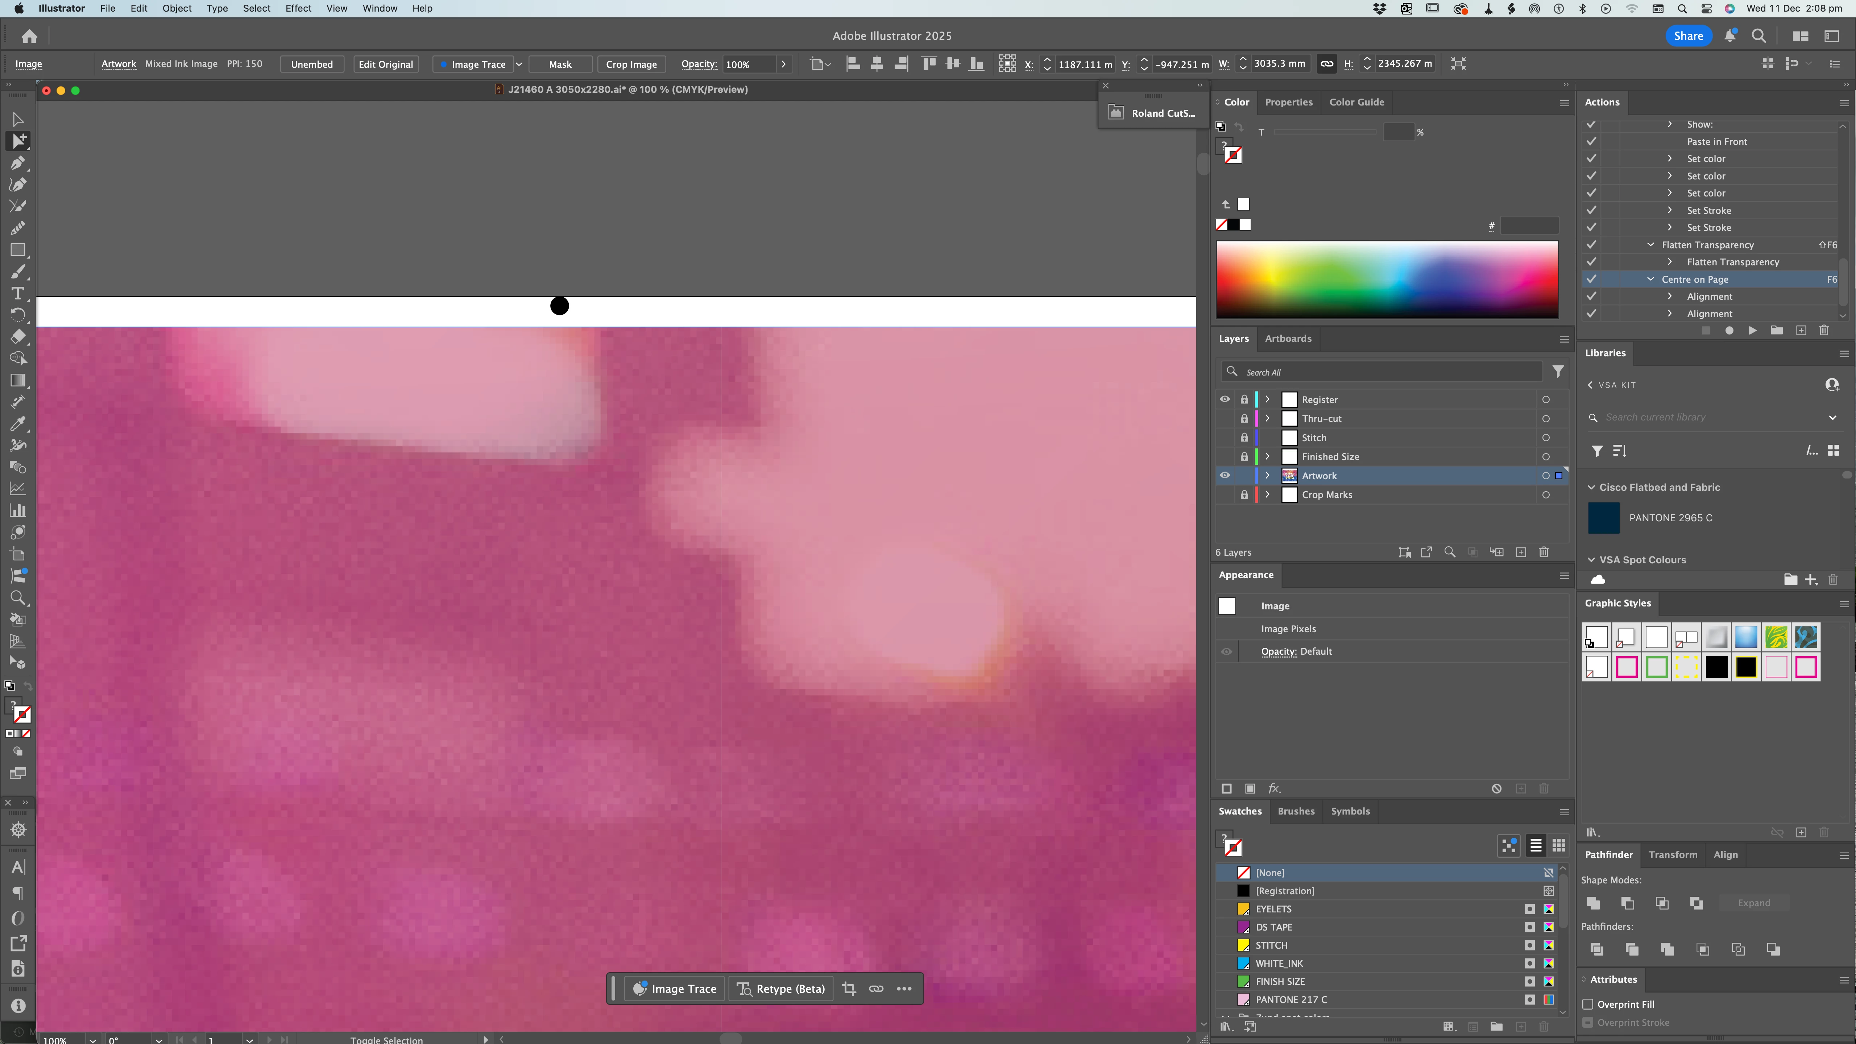This screenshot has width=1856, height=1044.
Task: Select the Eyedropper tool
Action: (17, 424)
